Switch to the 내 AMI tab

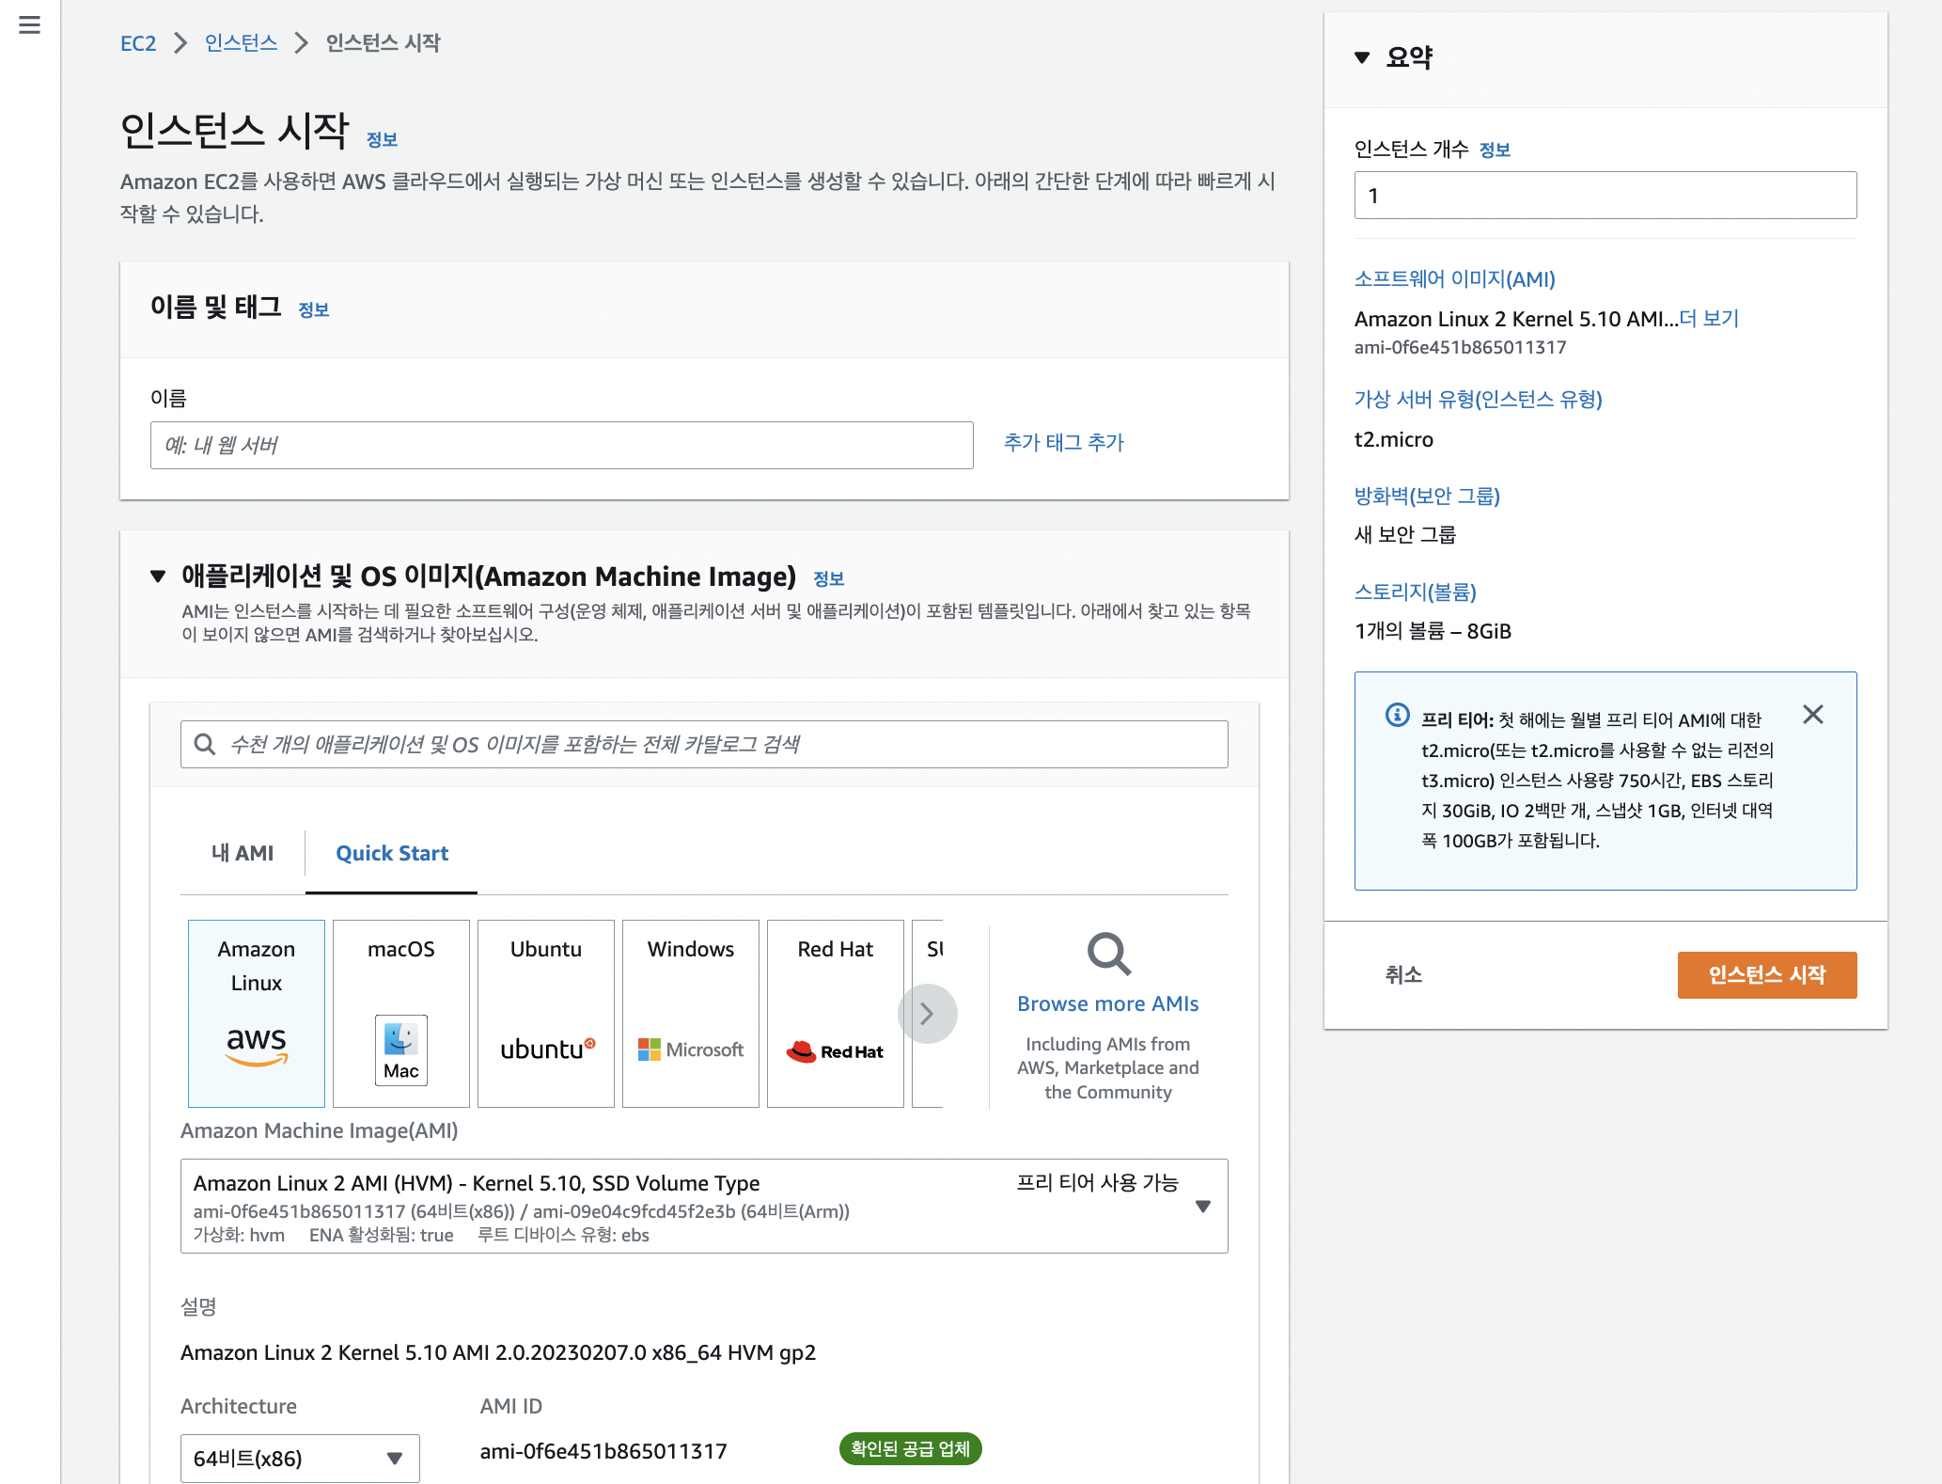(x=243, y=853)
